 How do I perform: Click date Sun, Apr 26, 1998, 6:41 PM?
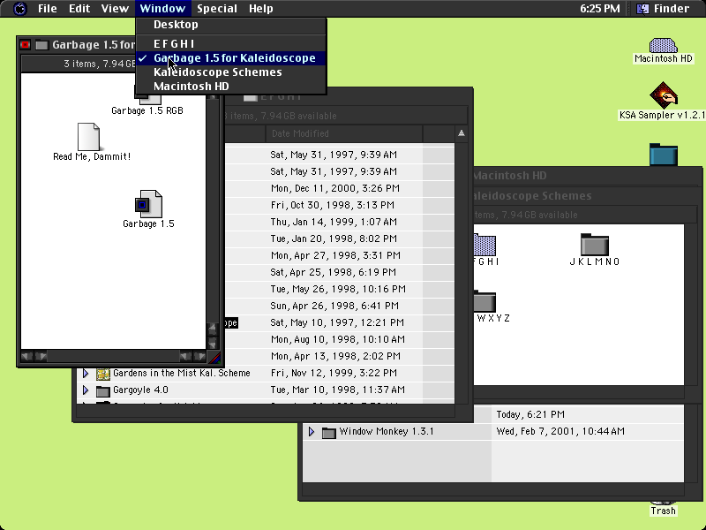click(x=334, y=306)
